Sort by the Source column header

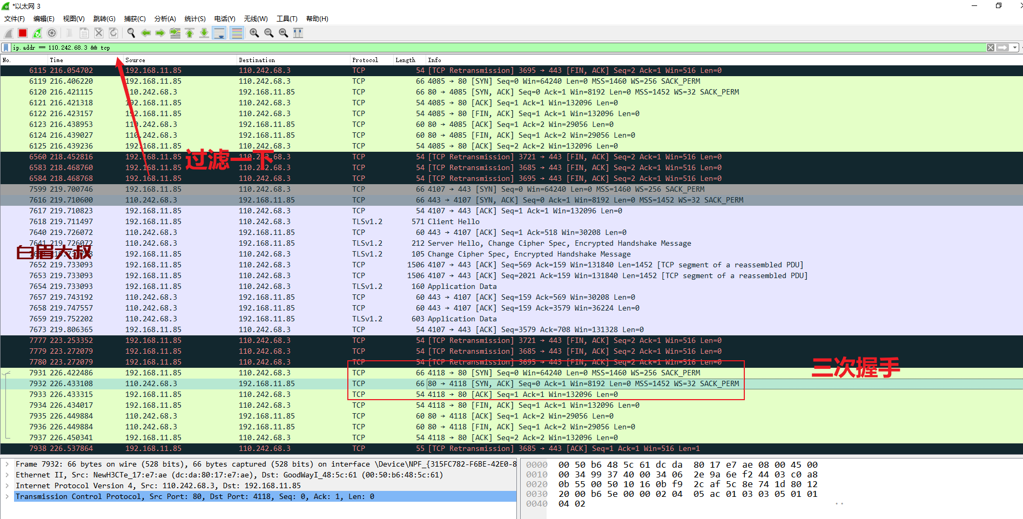pyautogui.click(x=180, y=60)
